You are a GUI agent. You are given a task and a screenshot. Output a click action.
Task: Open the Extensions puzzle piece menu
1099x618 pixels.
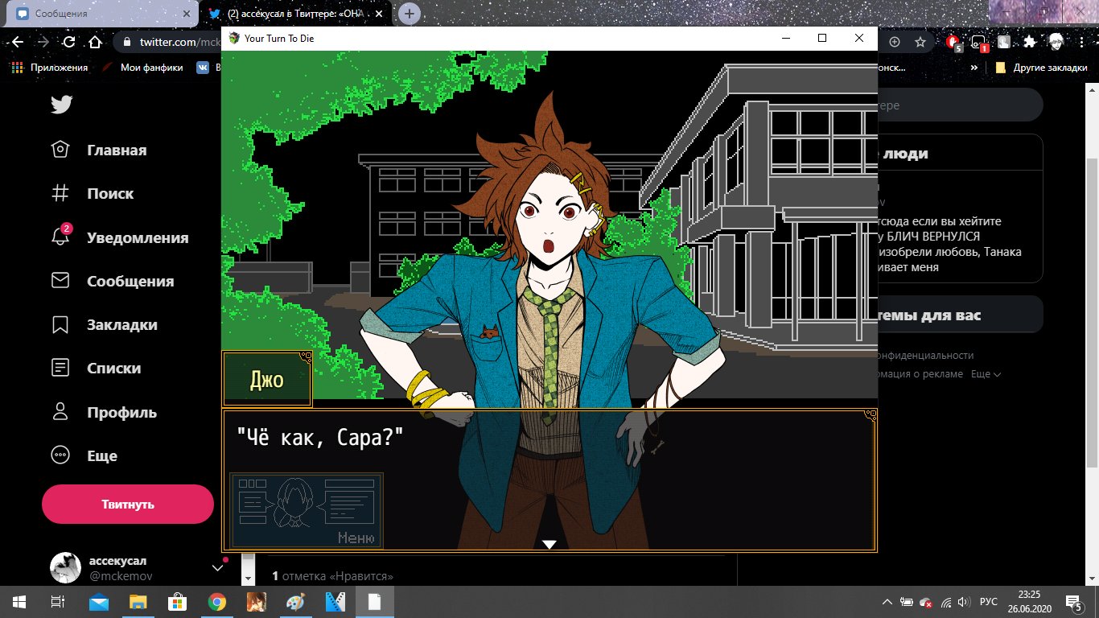pos(1031,42)
